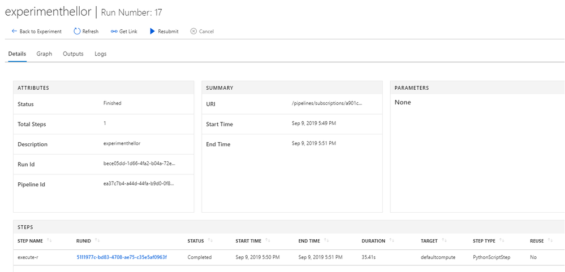Click the Resubmit play triangle icon
The height and width of the screenshot is (272, 565).
point(152,31)
